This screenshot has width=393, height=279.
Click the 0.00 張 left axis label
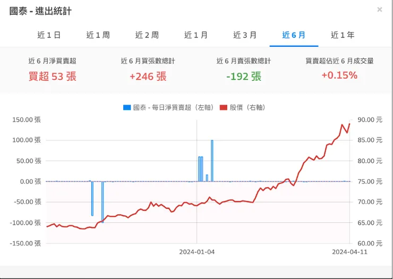pos(31,182)
